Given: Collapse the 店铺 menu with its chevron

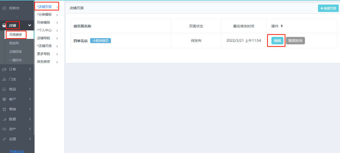Looking at the screenshot, I should (x=30, y=25).
